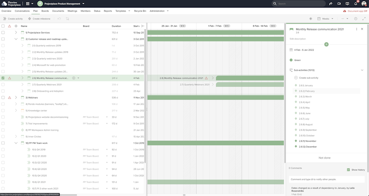
Task: Check the box for 1) Projectplace Services
Action: point(3,33)
